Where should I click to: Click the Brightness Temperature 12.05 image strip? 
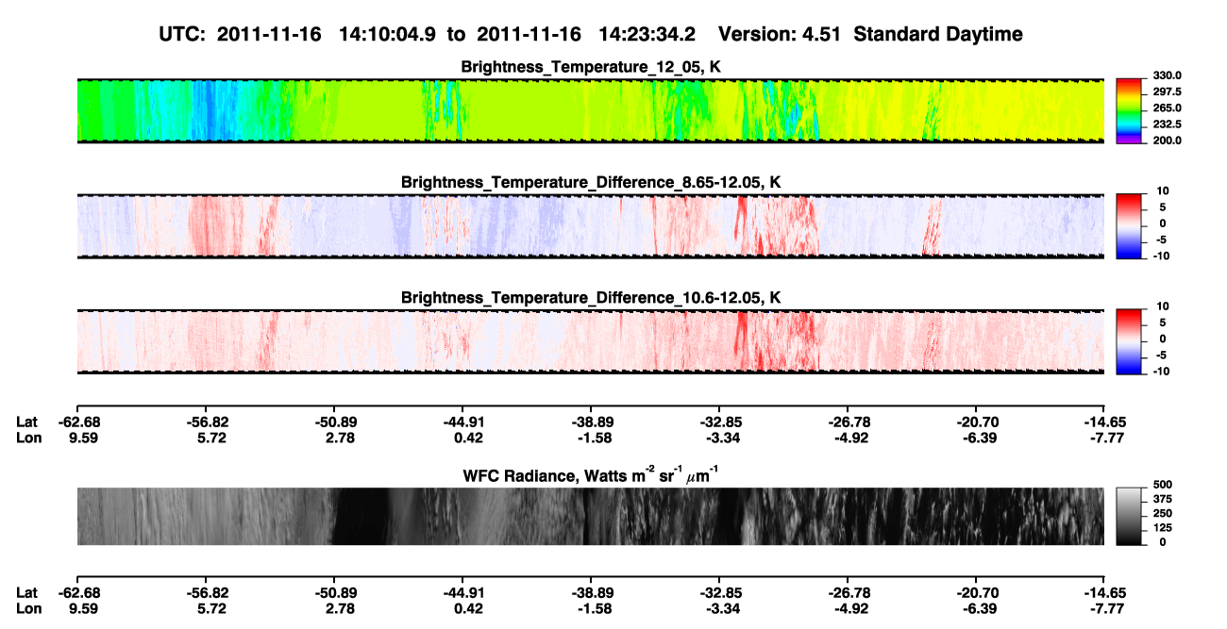(x=590, y=111)
